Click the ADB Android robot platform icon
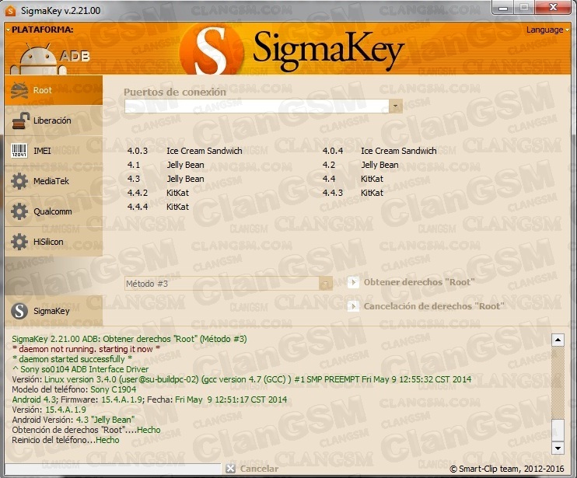The height and width of the screenshot is (478, 577). (x=38, y=59)
